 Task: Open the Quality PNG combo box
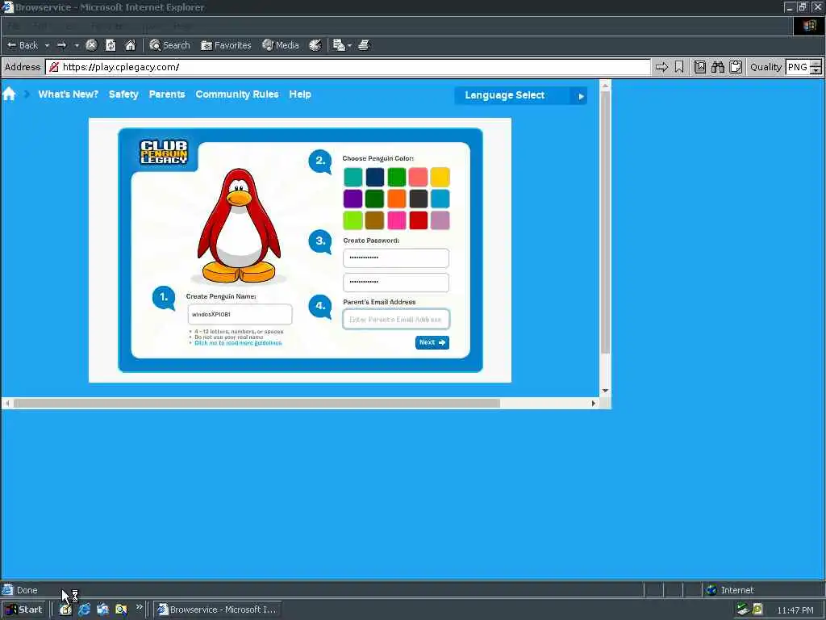pyautogui.click(x=803, y=67)
